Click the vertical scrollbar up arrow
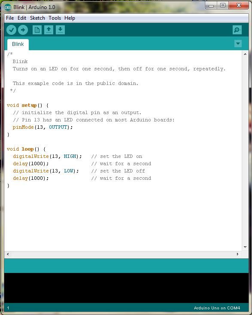Screen dimensions: 252x315 click(245, 54)
